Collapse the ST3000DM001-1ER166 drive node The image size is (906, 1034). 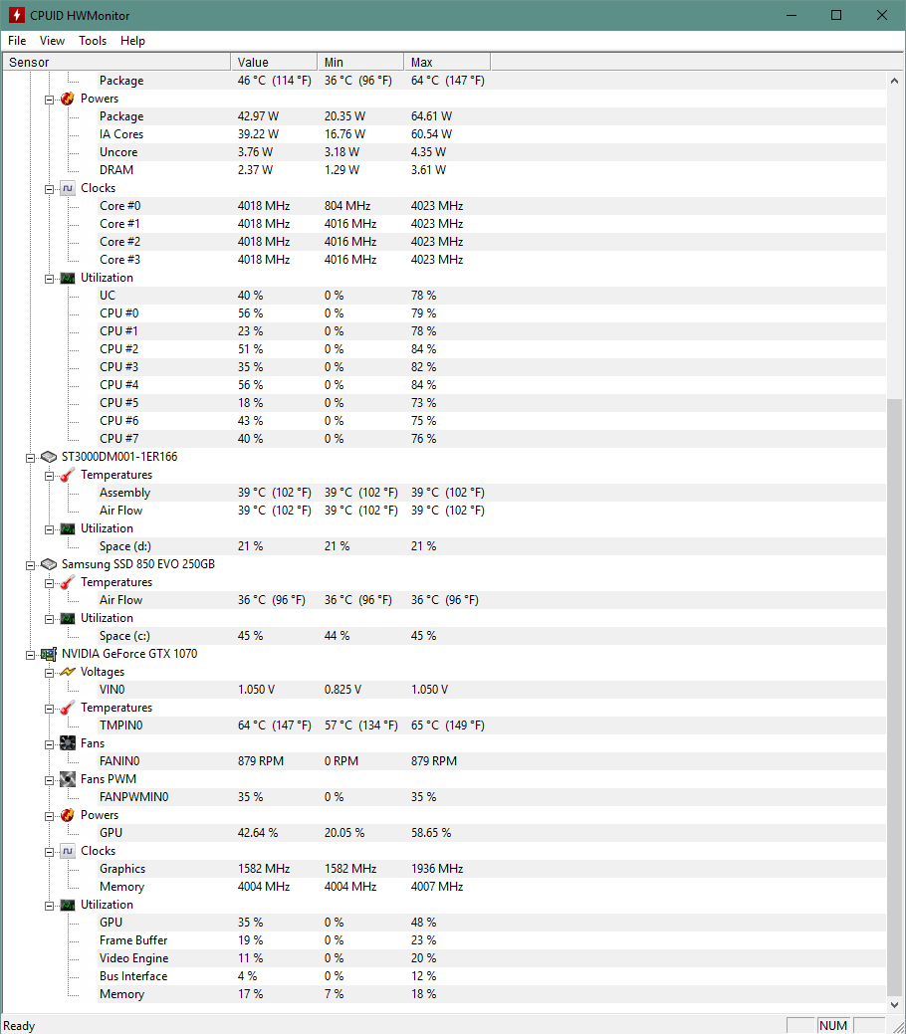click(30, 459)
